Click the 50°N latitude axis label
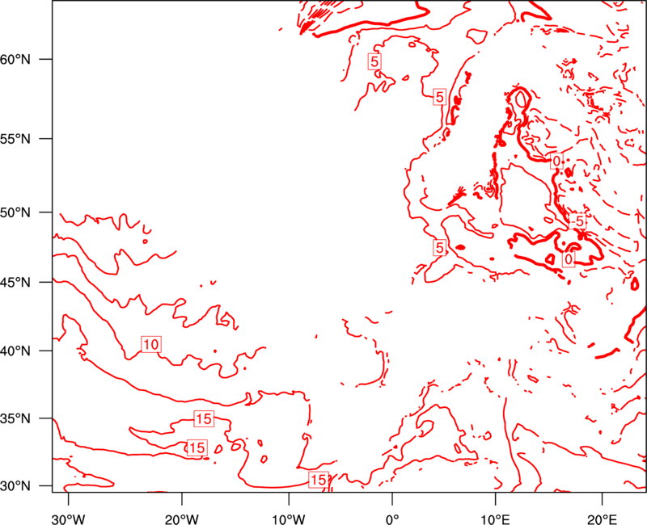 coord(15,212)
